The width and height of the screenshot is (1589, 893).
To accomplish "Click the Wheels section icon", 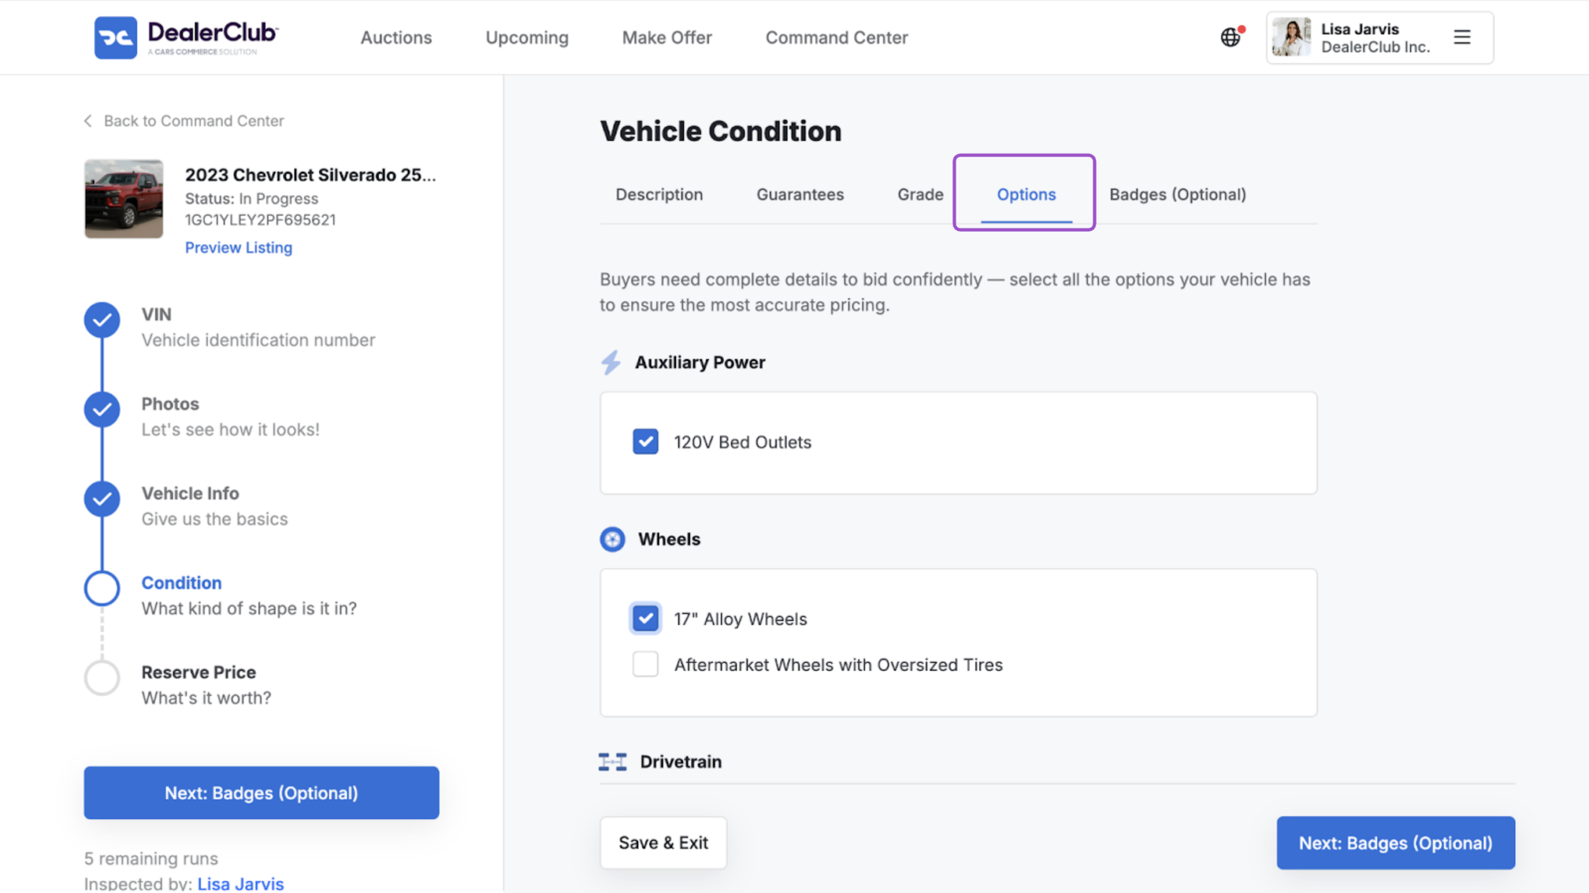I will pos(613,539).
